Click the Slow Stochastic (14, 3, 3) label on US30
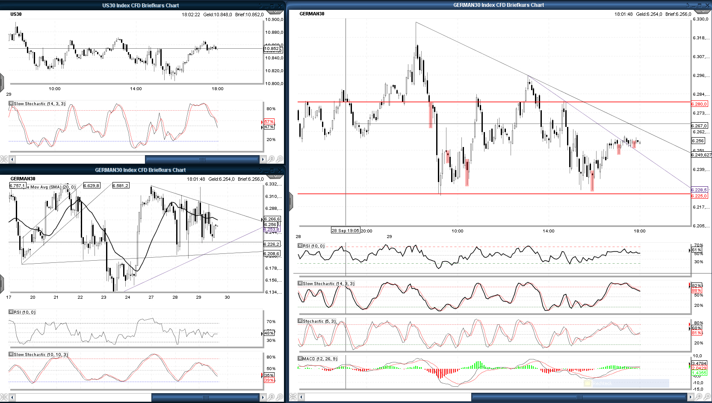Screen dimensions: 712x403 point(39,104)
